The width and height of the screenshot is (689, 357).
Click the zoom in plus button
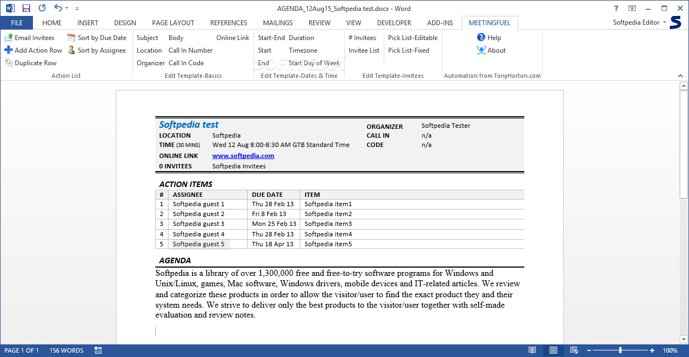click(652, 350)
